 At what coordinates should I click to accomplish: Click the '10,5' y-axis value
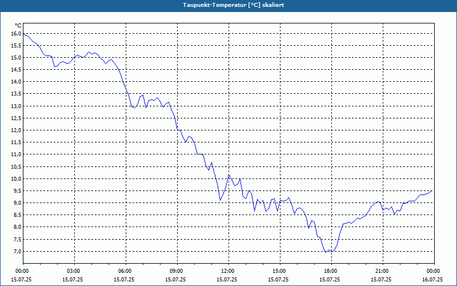pyautogui.click(x=17, y=167)
